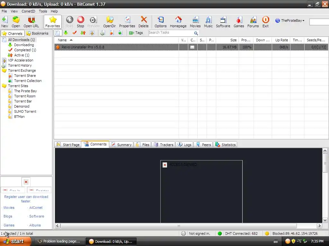This screenshot has width=329, height=246.
Task: Go to the BitComet Homepage icon
Action: pos(178,22)
